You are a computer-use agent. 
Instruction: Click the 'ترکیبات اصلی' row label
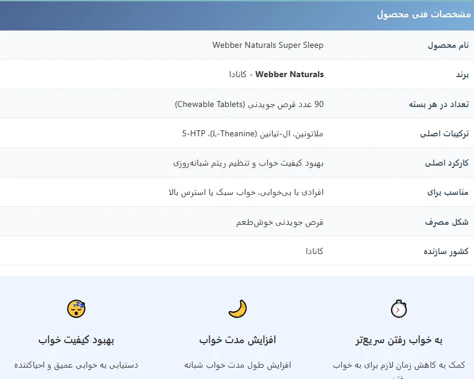(x=444, y=134)
